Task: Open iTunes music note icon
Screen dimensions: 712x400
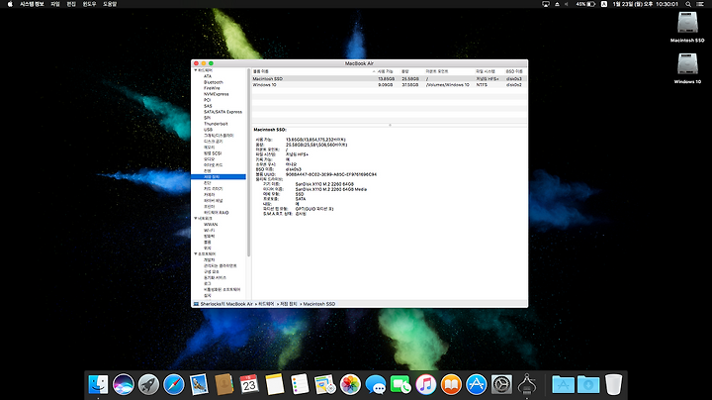Action: (x=426, y=384)
